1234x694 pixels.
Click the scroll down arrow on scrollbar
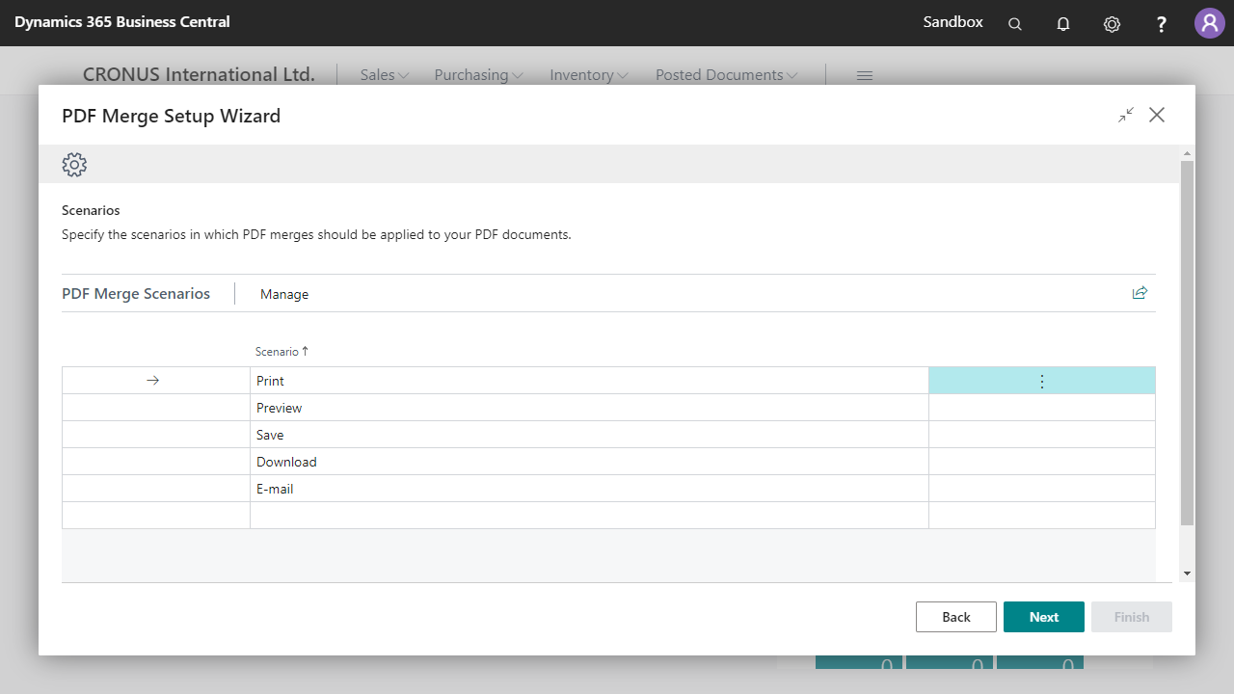click(1187, 574)
